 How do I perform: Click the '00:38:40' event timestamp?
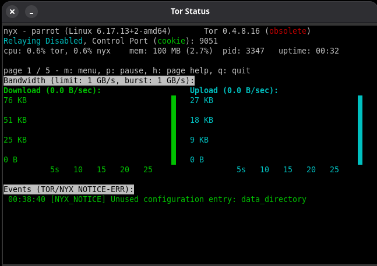pos(27,199)
